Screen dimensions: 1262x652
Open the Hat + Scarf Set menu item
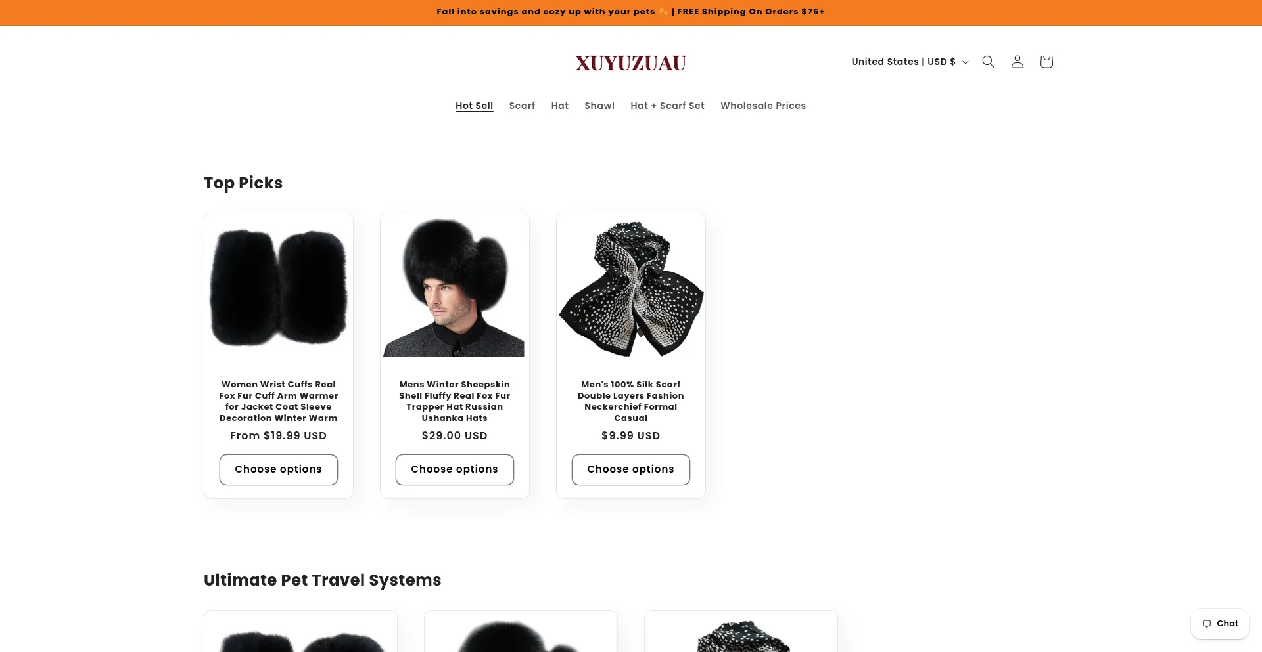[x=667, y=106]
